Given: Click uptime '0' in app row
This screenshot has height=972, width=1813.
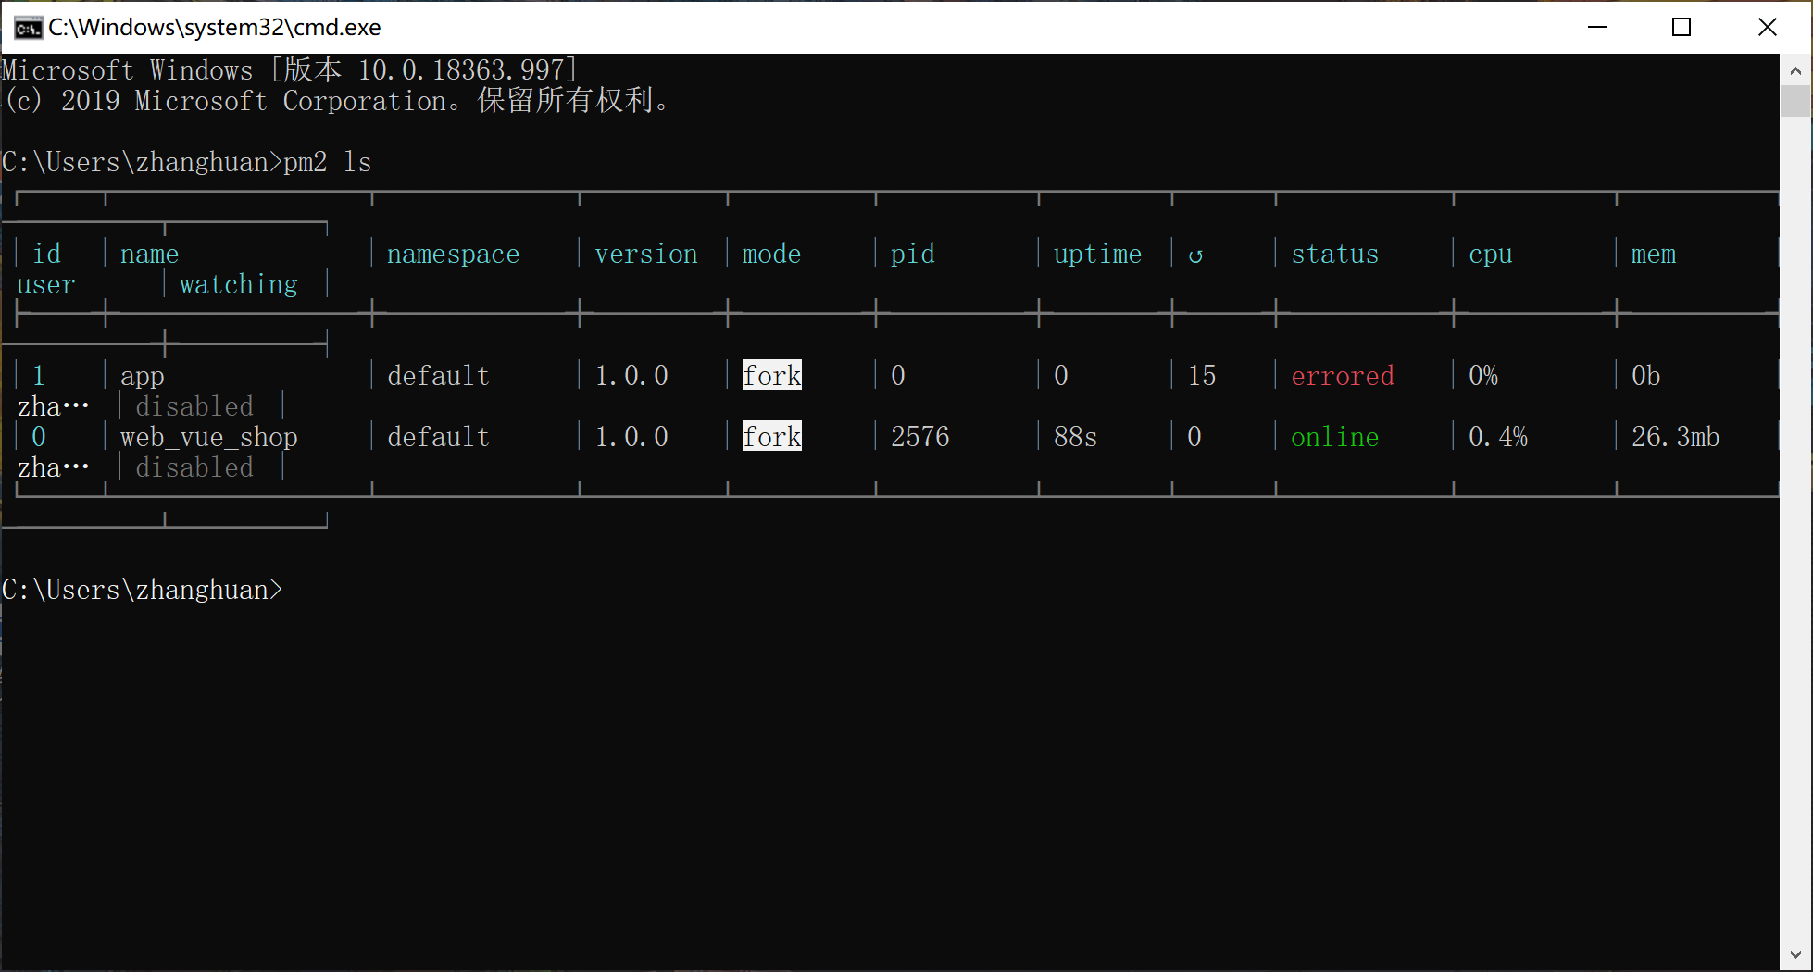Looking at the screenshot, I should click(x=1061, y=376).
